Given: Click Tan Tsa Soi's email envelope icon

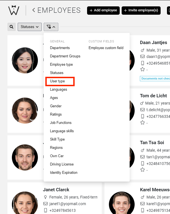Looking at the screenshot, I should [x=143, y=156].
